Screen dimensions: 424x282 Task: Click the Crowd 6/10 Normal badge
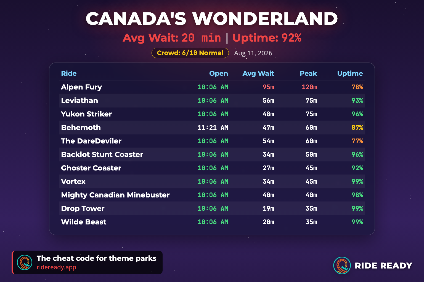pos(190,53)
